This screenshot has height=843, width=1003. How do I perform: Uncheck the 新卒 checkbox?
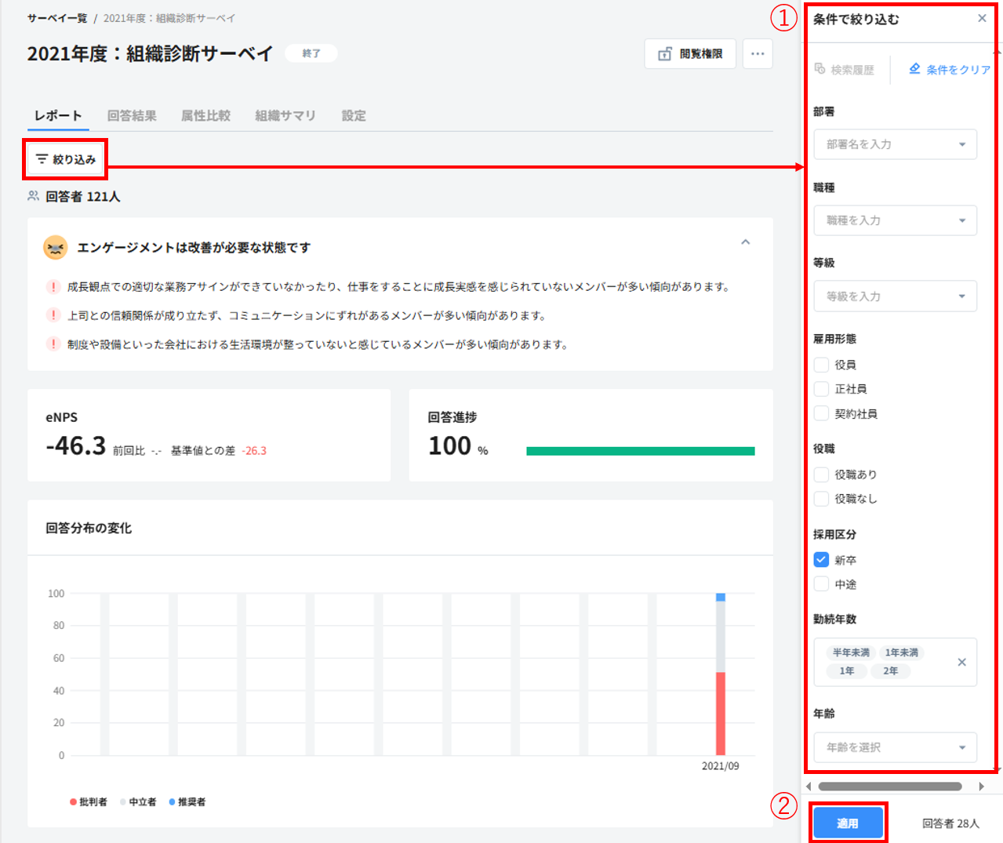(821, 560)
